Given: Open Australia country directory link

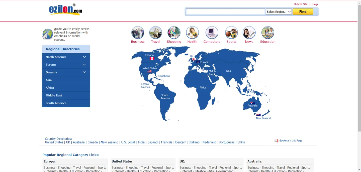Looking at the screenshot, I should [x=79, y=142].
